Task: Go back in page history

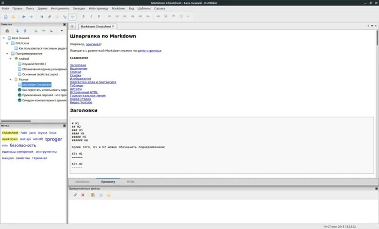Action: point(23,17)
